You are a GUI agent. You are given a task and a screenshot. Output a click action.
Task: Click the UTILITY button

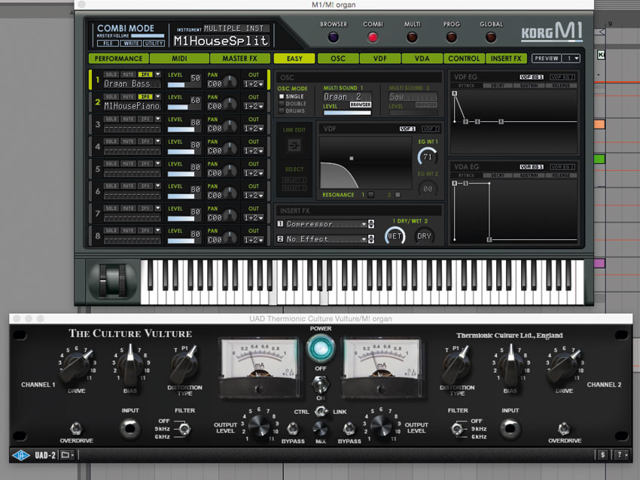[154, 43]
